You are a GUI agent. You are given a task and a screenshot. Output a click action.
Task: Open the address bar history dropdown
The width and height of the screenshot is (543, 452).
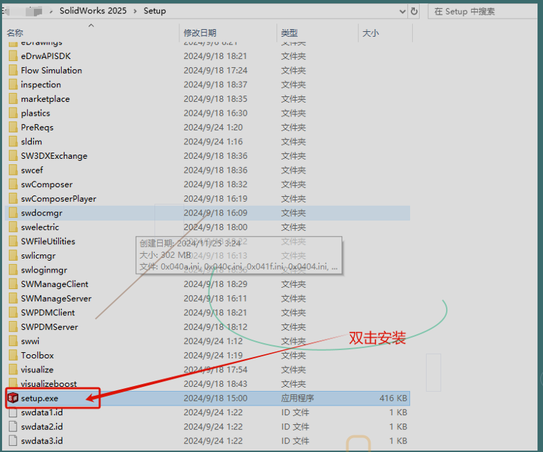402,11
